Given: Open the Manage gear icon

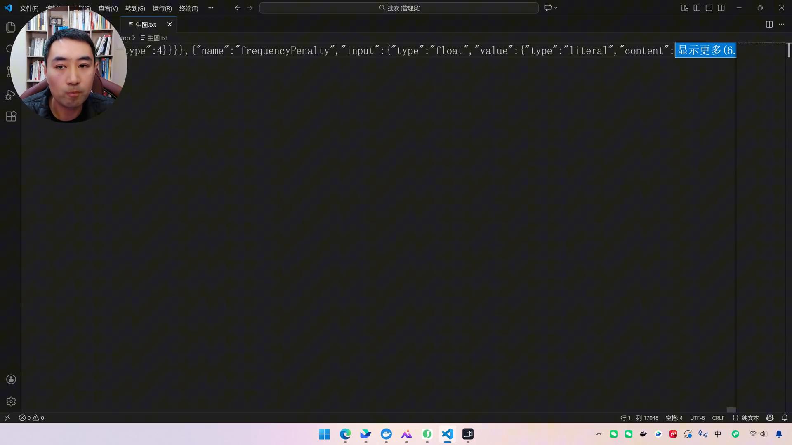Looking at the screenshot, I should (x=11, y=401).
